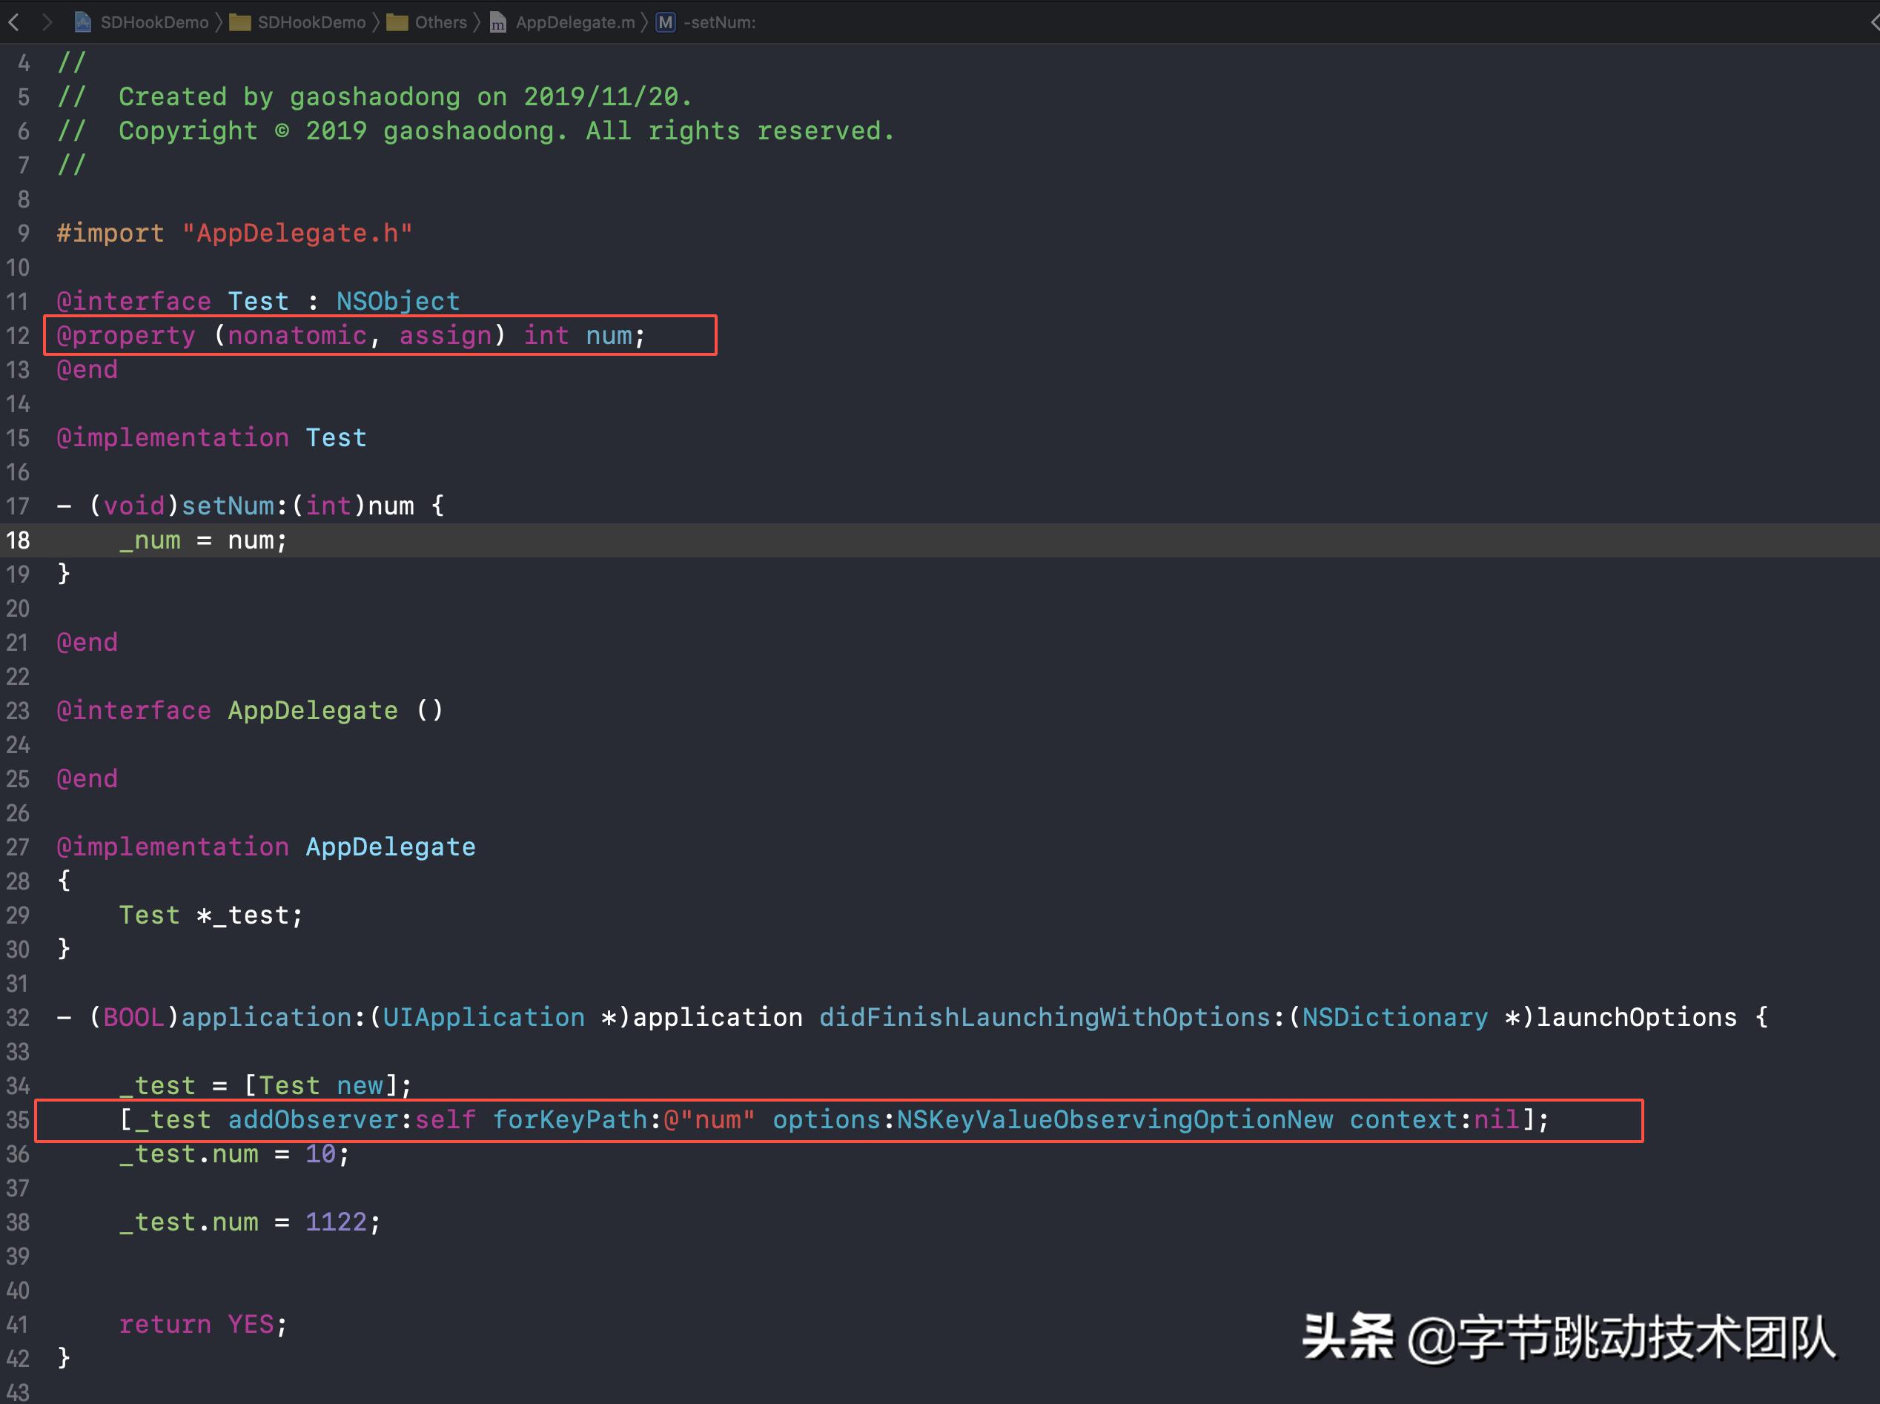The width and height of the screenshot is (1880, 1404).
Task: Click line number 32 in the gutter
Action: [18, 1017]
